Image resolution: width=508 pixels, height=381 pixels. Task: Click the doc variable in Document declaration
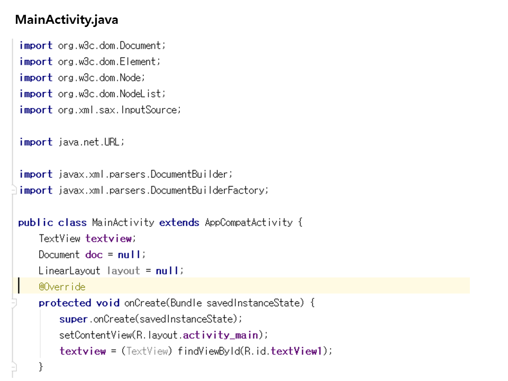(x=94, y=255)
